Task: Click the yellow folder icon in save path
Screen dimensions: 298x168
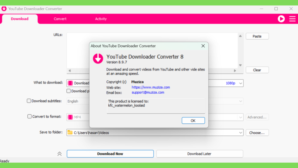Action: coord(70,132)
